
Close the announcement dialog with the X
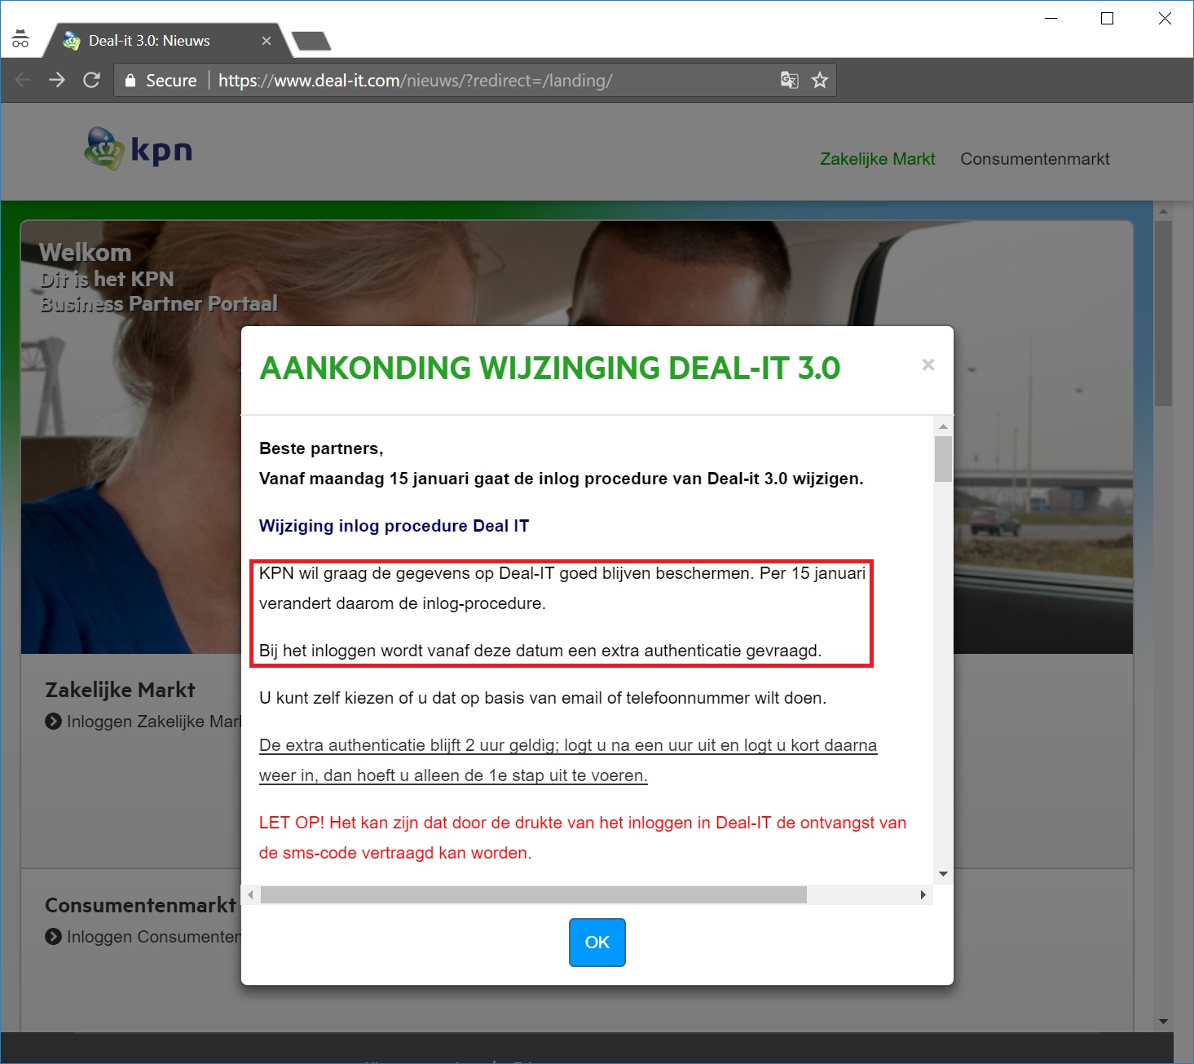(x=927, y=365)
